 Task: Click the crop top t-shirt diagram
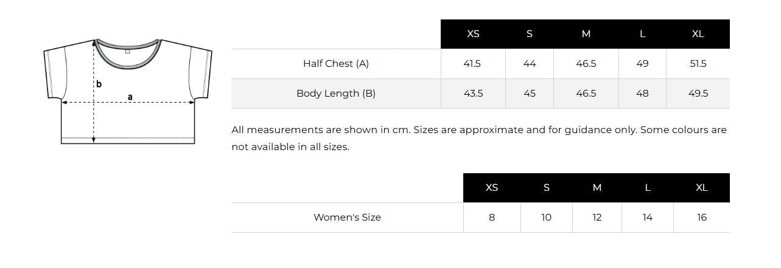[128, 92]
